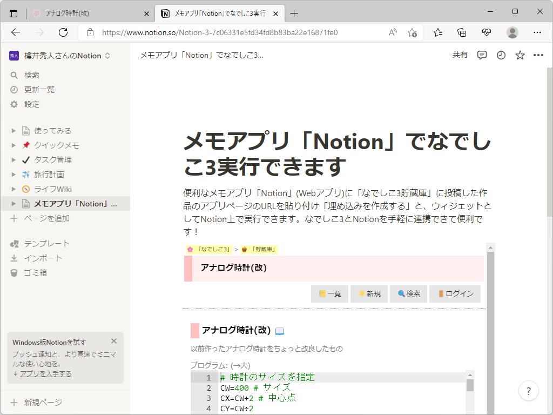Open the page history clock icon
This screenshot has height=415, width=553.
pyautogui.click(x=501, y=55)
